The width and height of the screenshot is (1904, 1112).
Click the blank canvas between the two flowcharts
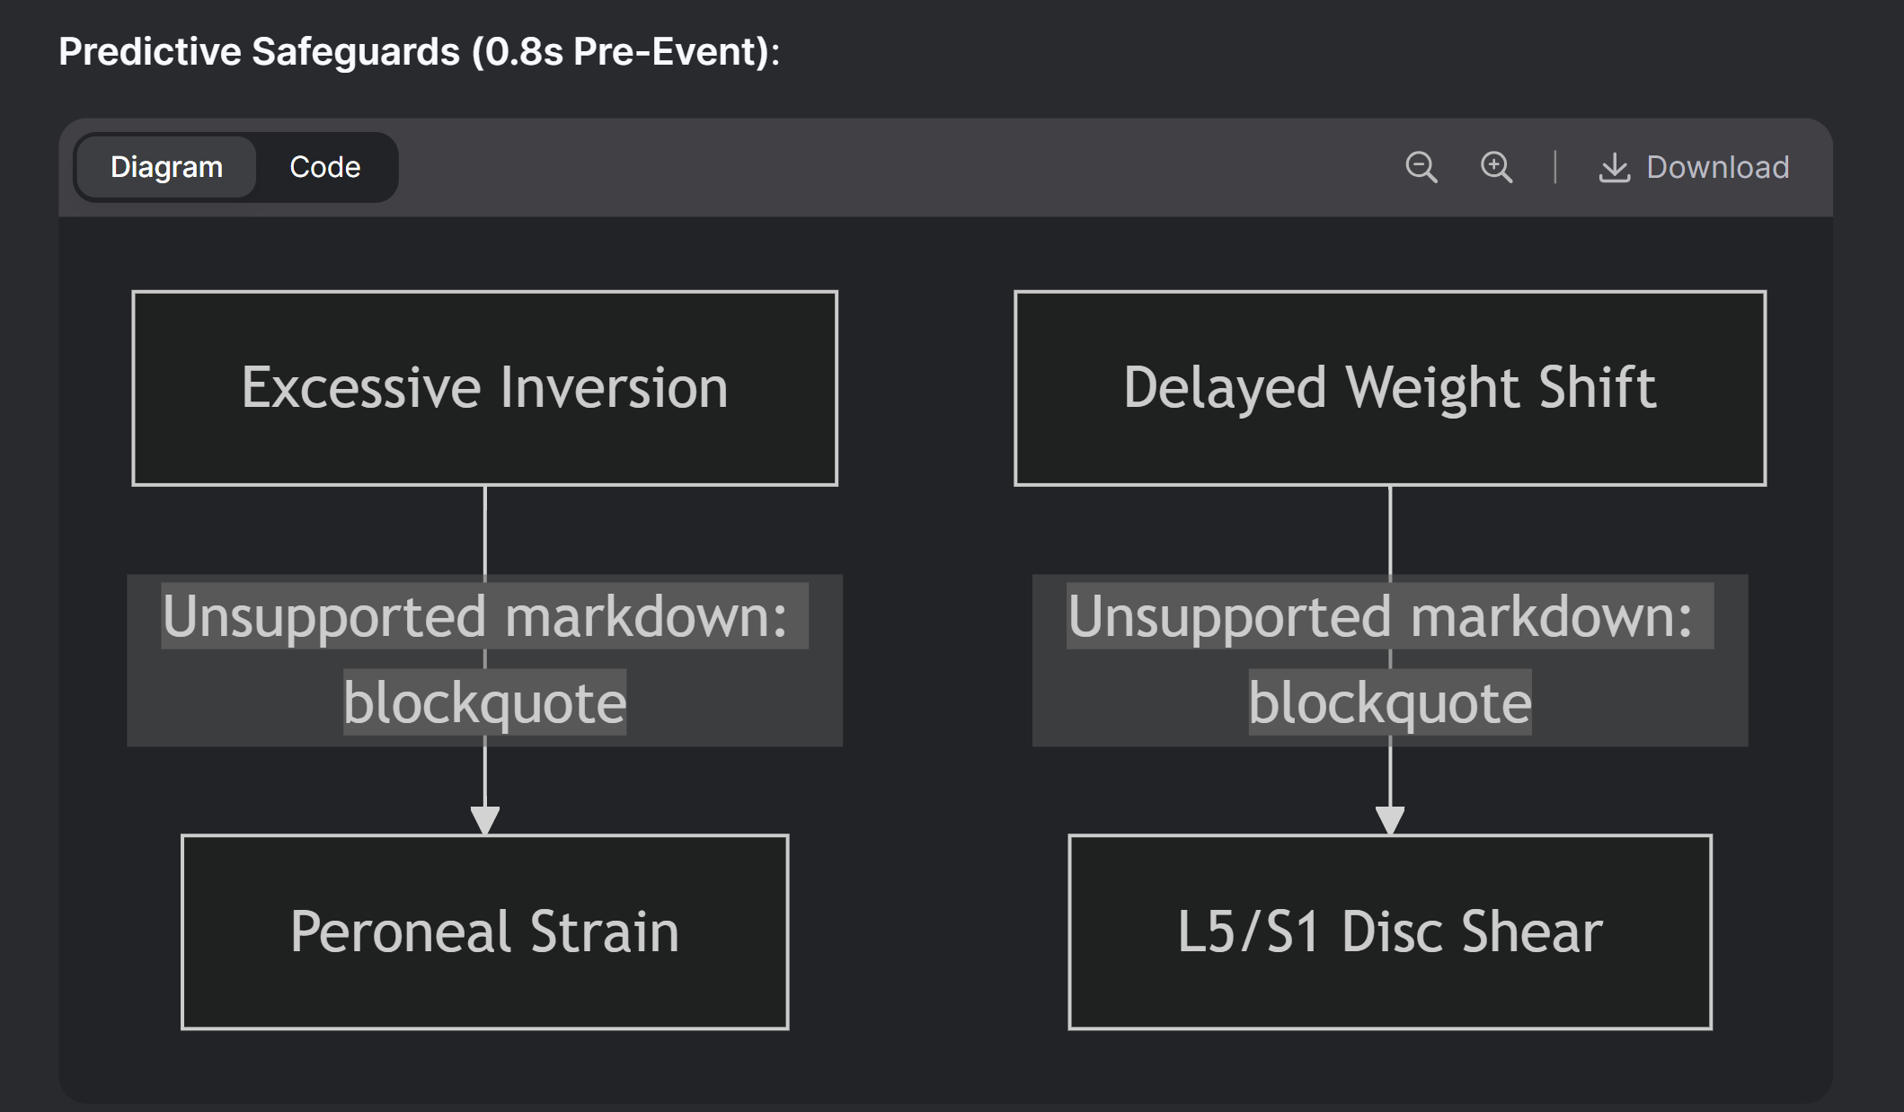[x=930, y=660]
